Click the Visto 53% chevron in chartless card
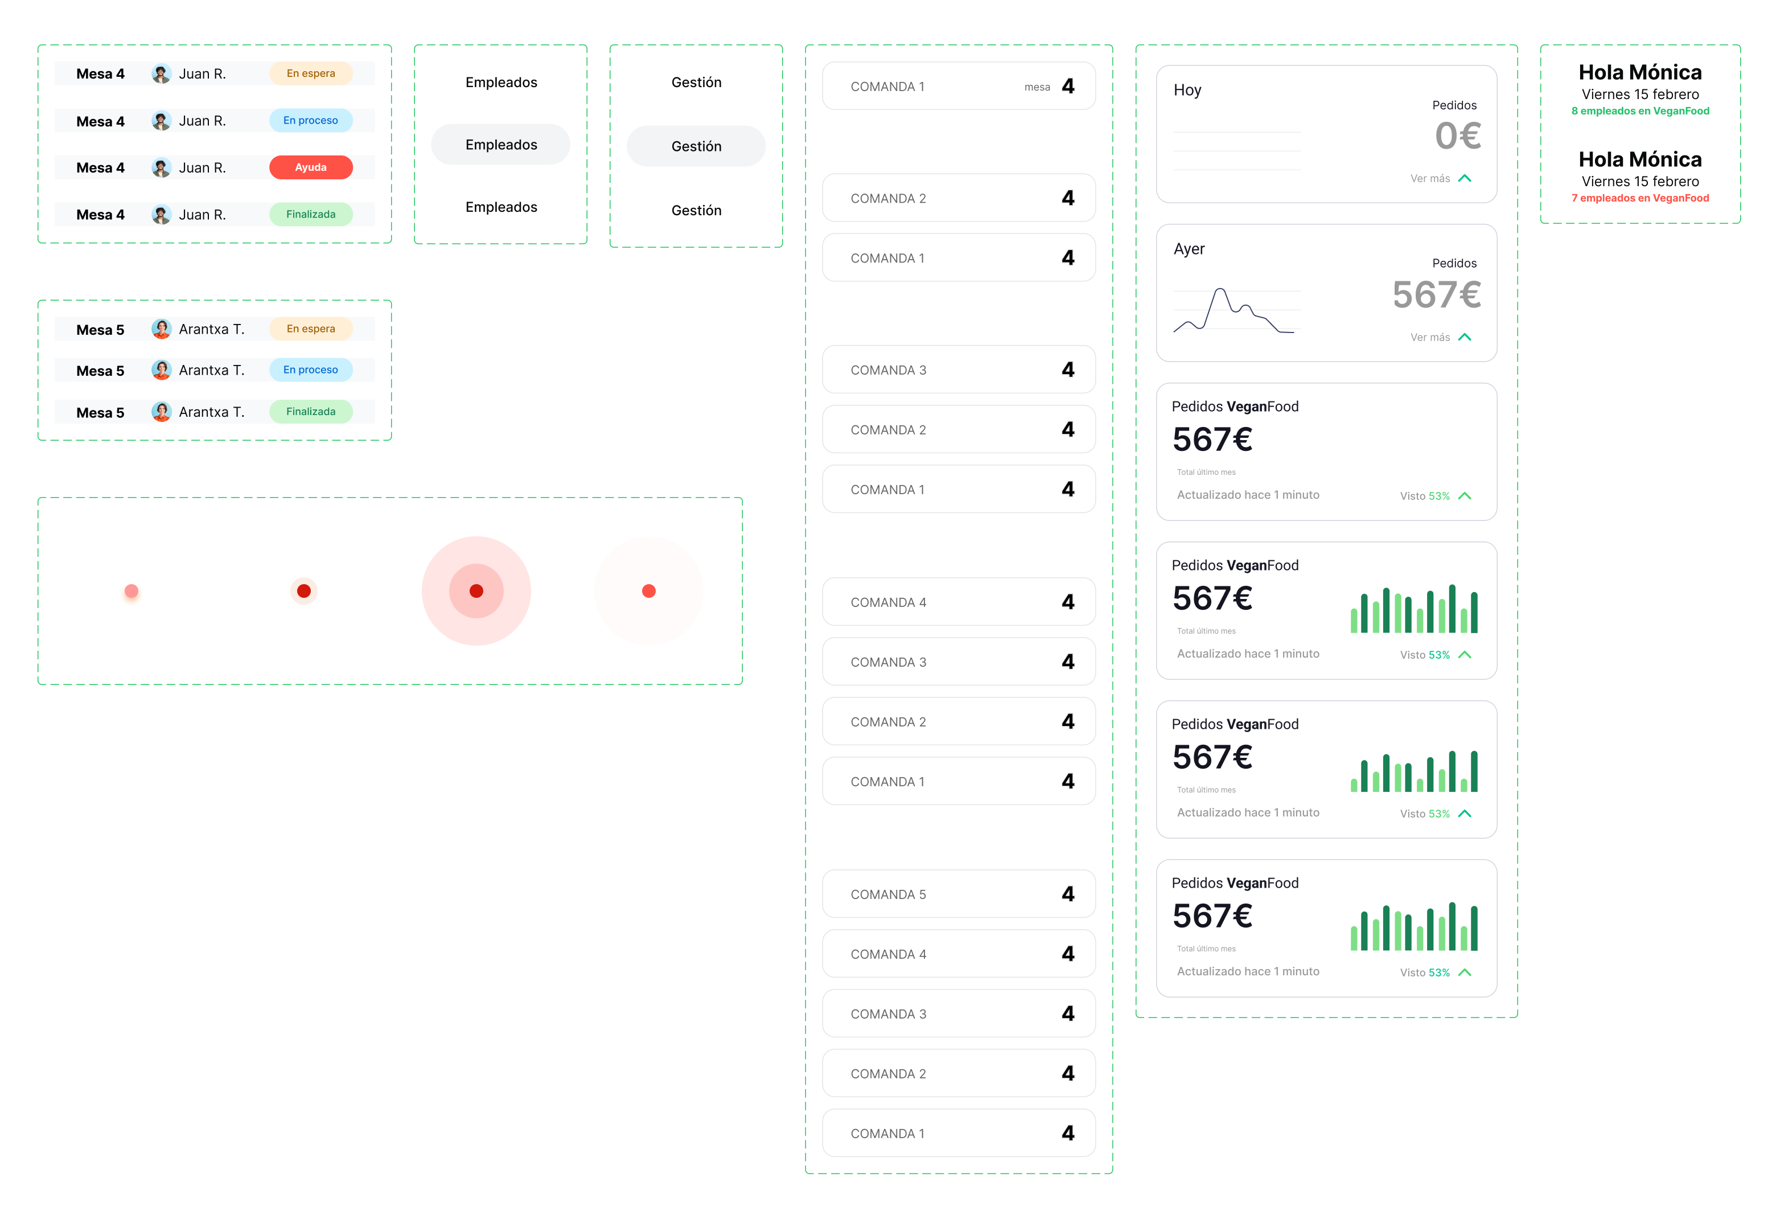Image resolution: width=1772 pixels, height=1219 pixels. tap(1464, 496)
